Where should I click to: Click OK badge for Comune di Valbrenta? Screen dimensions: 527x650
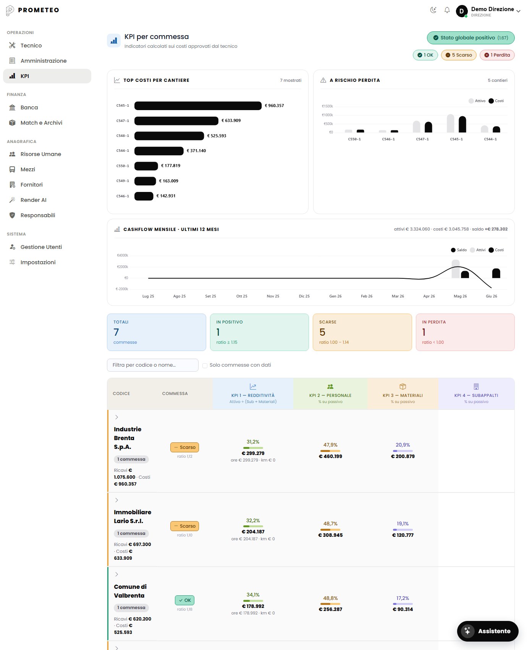(184, 600)
